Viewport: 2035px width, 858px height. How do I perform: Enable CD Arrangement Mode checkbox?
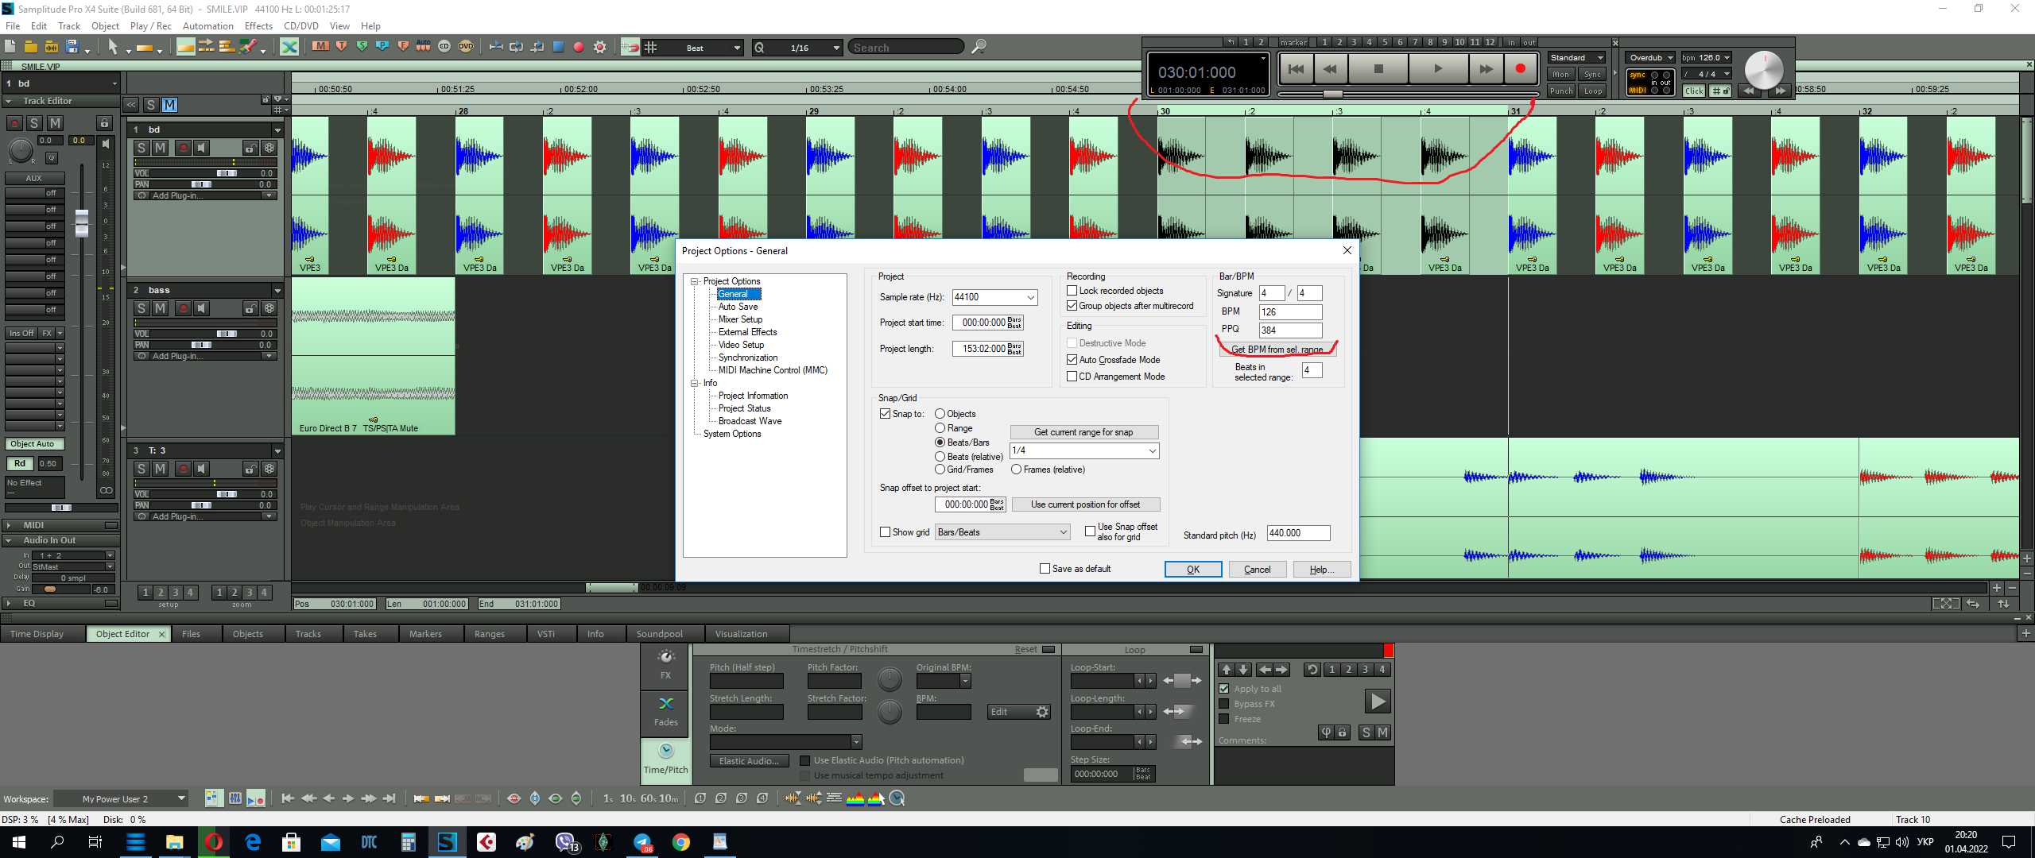pyautogui.click(x=1072, y=377)
